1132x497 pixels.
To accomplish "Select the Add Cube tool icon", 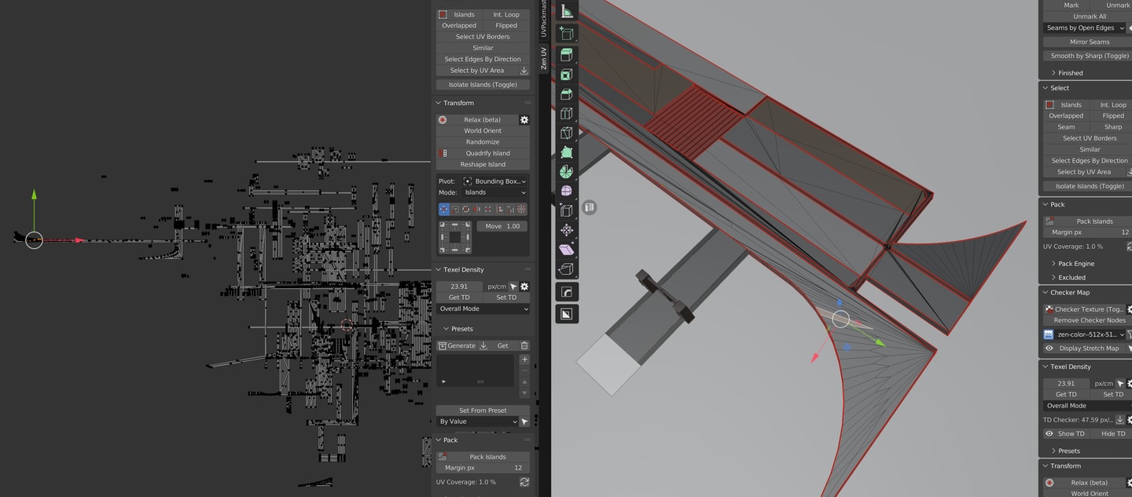I will click(x=566, y=33).
